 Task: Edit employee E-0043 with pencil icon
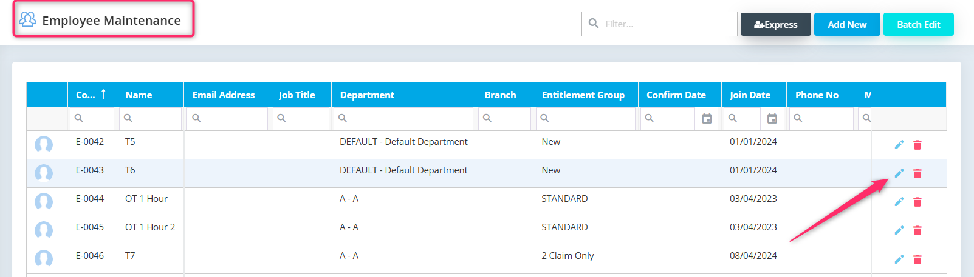click(899, 173)
